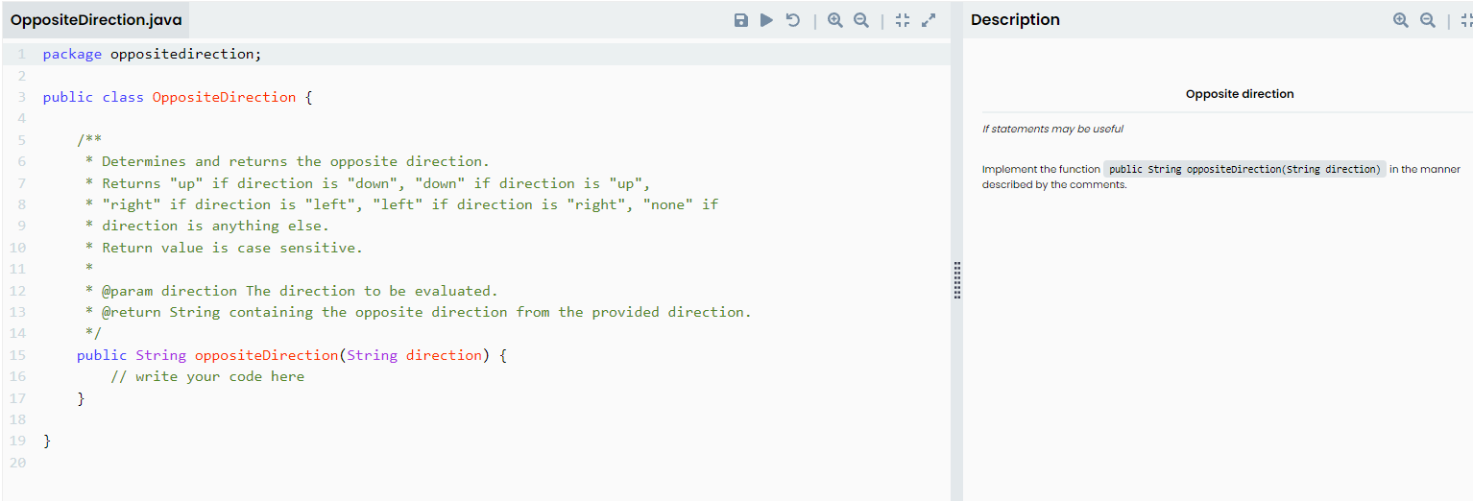
Task: Click the closing brace on line 17
Action: click(x=81, y=398)
